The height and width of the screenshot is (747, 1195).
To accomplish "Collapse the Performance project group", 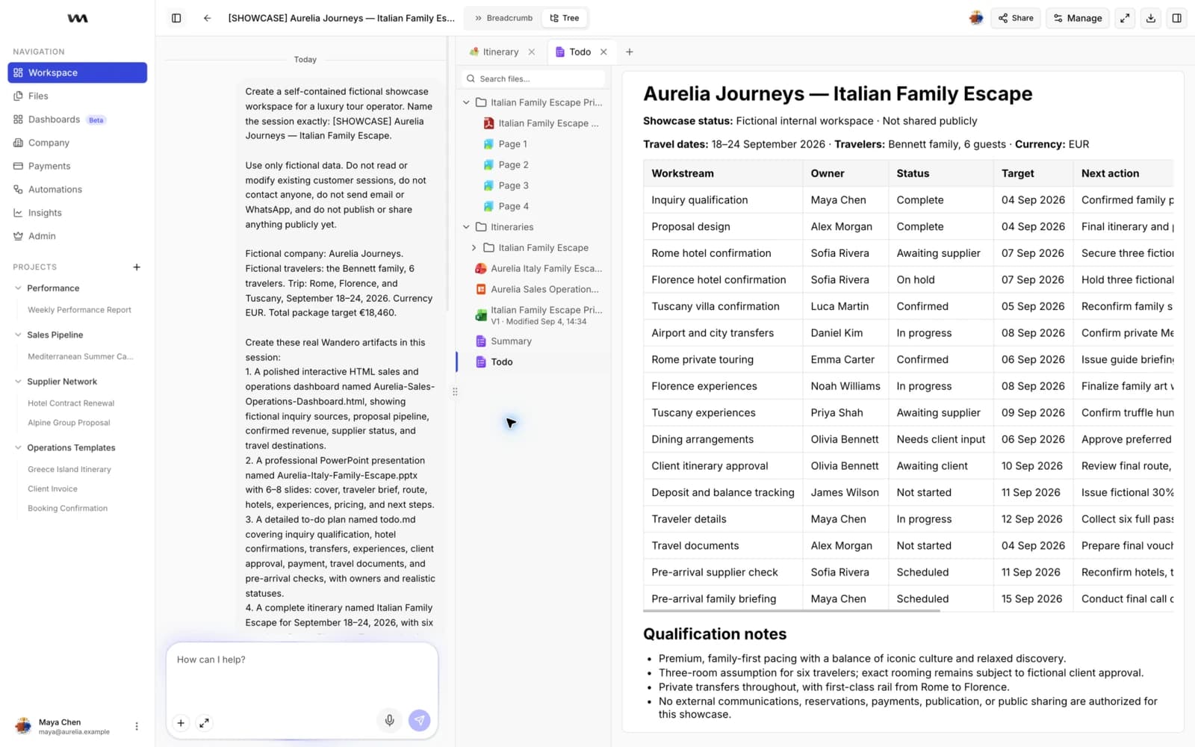I will 18,288.
